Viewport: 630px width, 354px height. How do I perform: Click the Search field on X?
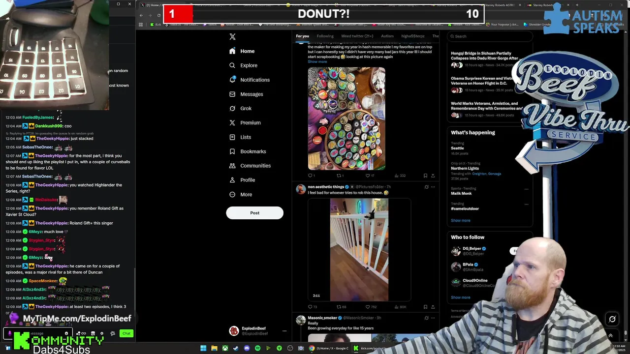tap(490, 36)
